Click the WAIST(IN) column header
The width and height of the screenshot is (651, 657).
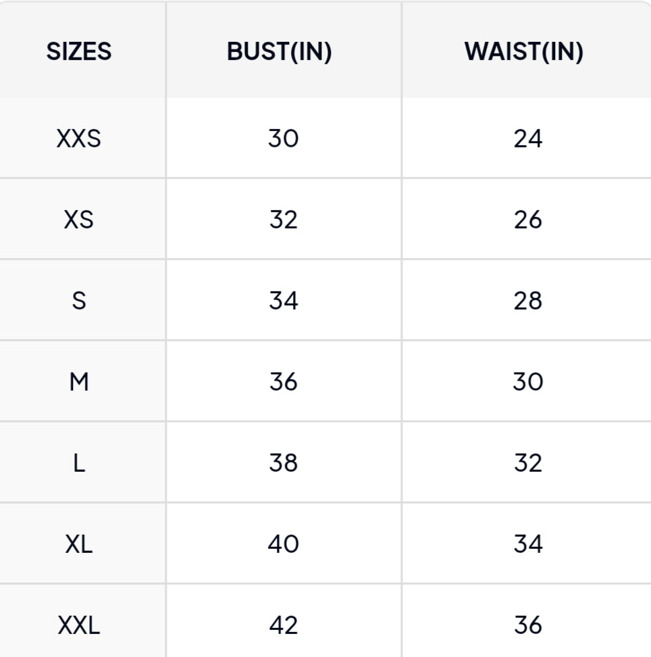point(523,52)
